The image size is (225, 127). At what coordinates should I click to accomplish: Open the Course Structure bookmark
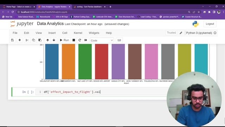pyautogui.click(x=192, y=17)
